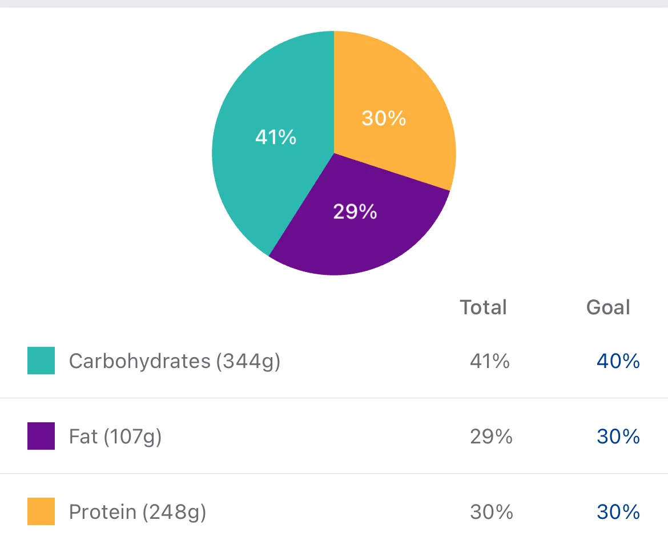
Task: Click the 30% label inside pie chart
Action: (384, 118)
